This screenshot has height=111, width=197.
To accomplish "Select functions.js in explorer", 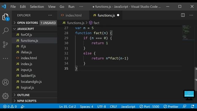I will click(34, 40).
